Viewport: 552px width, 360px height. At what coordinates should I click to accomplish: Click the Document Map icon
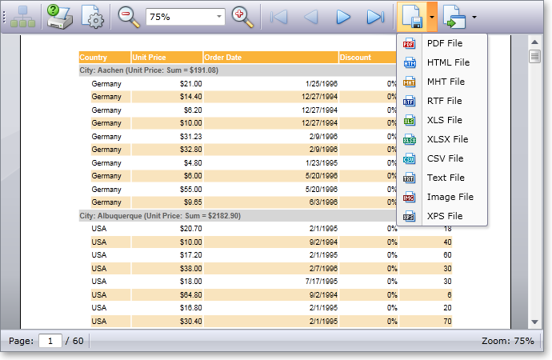pyautogui.click(x=23, y=16)
